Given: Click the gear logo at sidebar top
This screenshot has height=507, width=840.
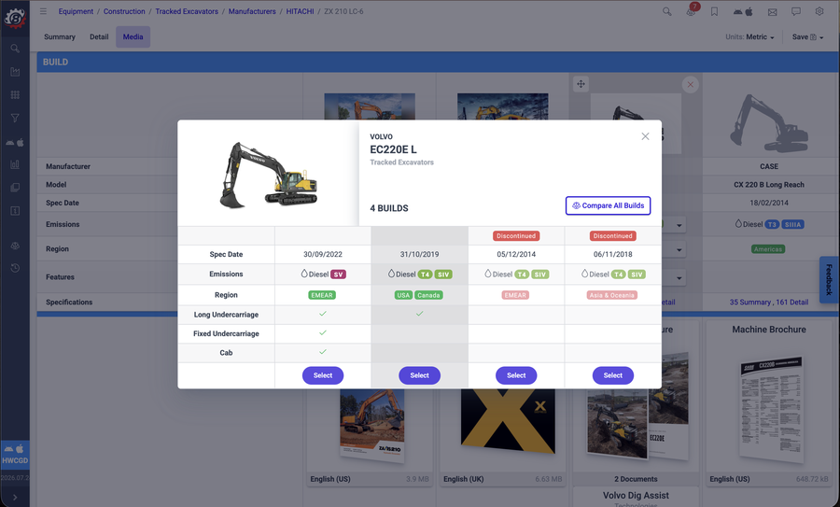Looking at the screenshot, I should (x=15, y=17).
